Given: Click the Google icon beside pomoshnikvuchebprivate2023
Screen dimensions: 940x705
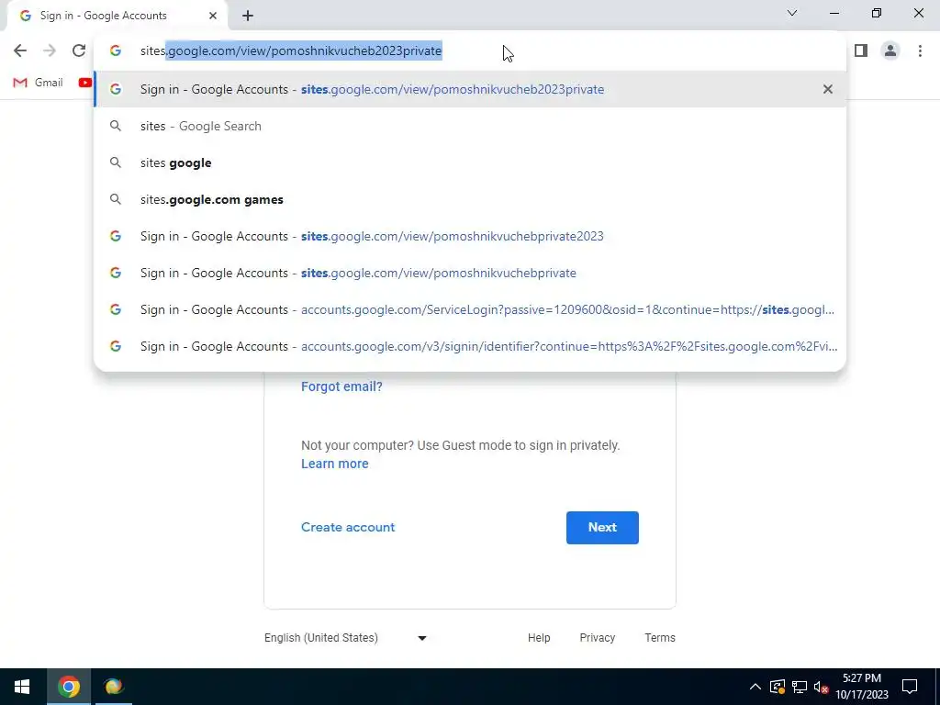Looking at the screenshot, I should tap(116, 236).
